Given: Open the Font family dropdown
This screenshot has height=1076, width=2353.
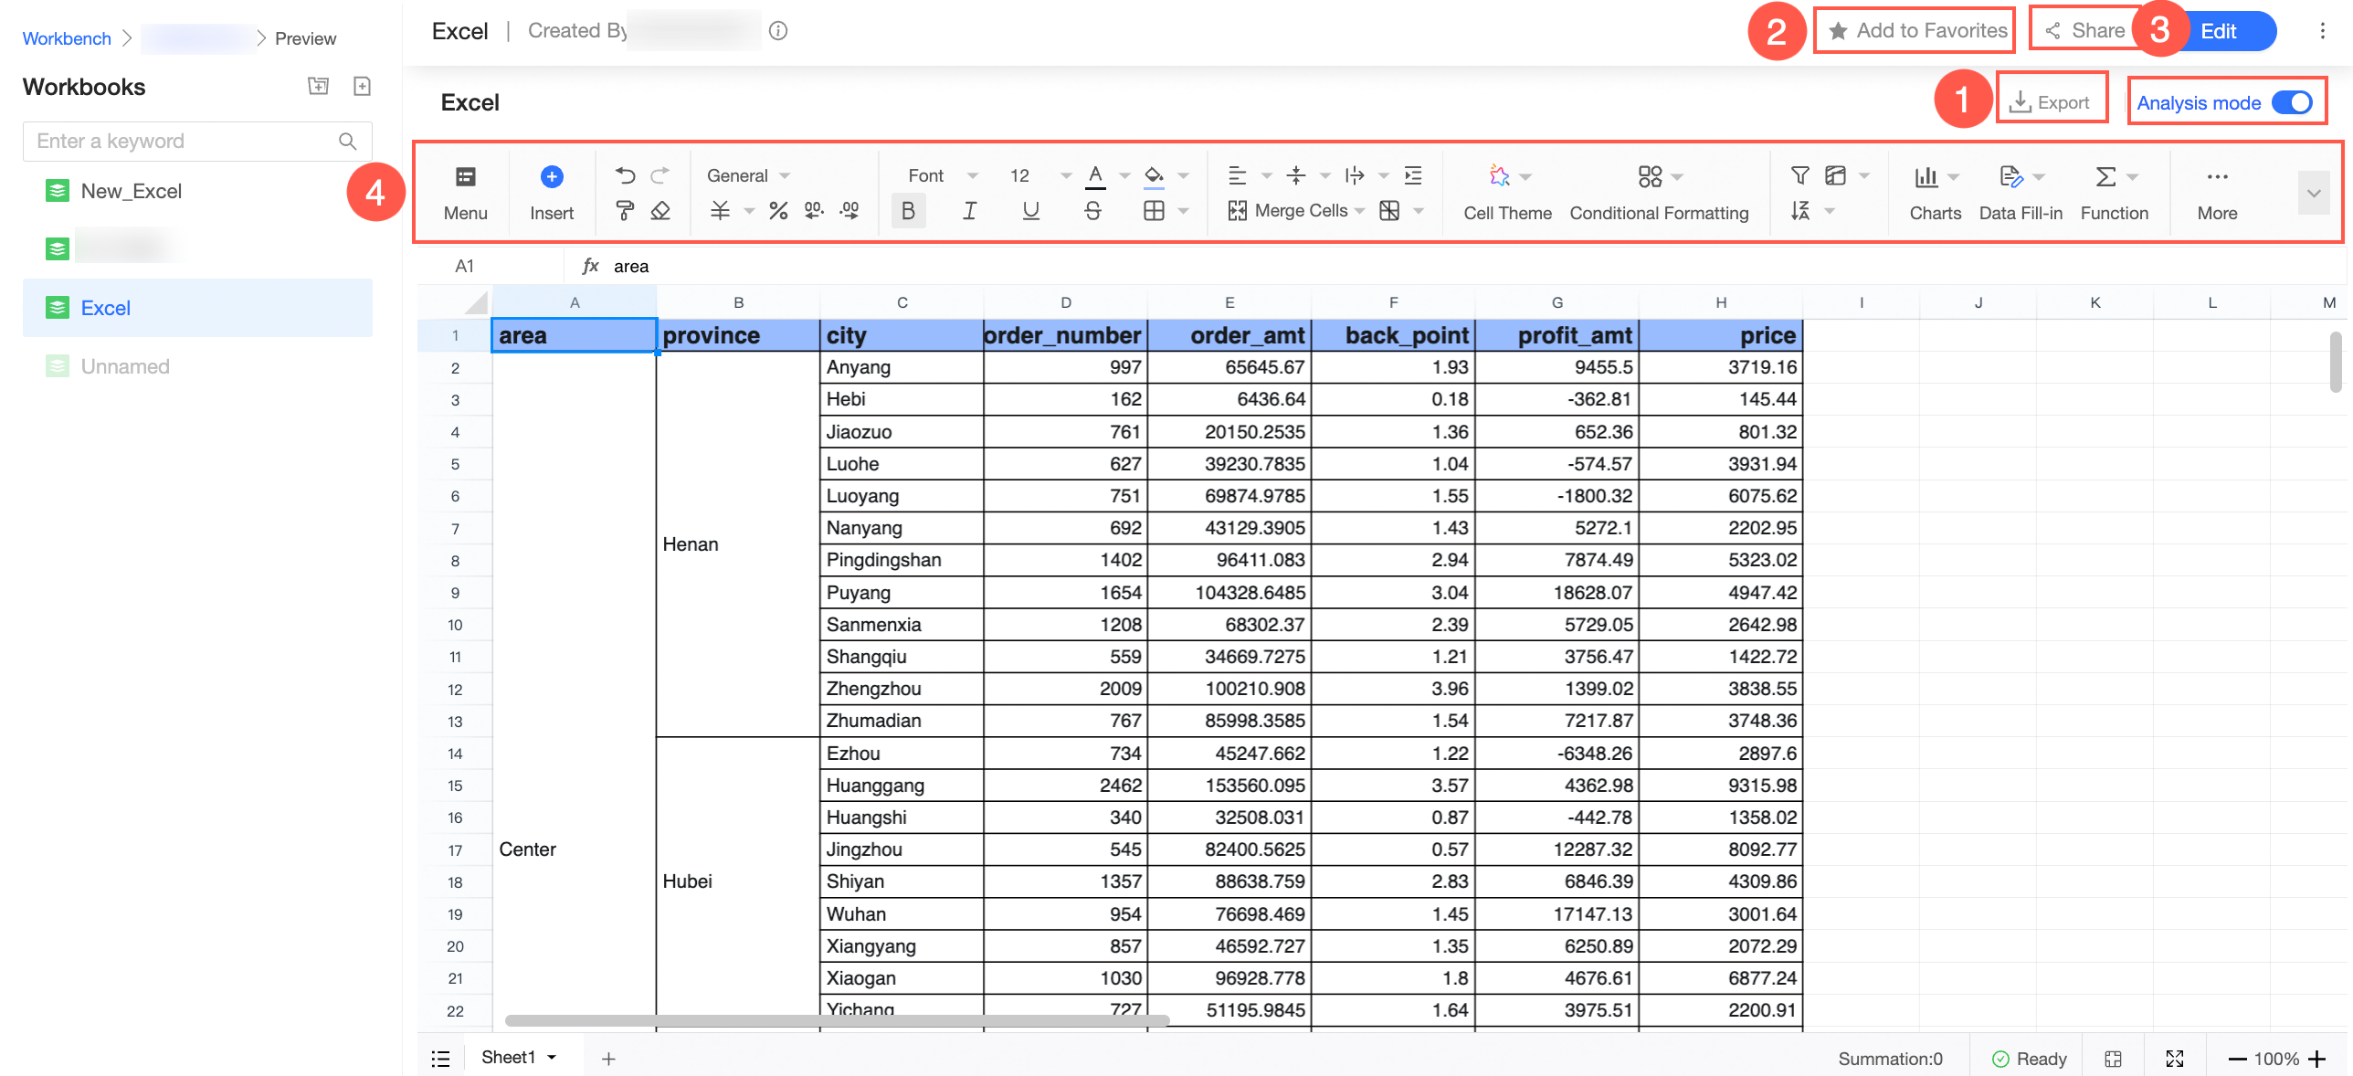Looking at the screenshot, I should [943, 175].
